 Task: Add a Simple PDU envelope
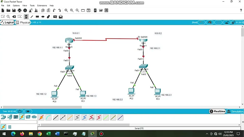click(55, 17)
